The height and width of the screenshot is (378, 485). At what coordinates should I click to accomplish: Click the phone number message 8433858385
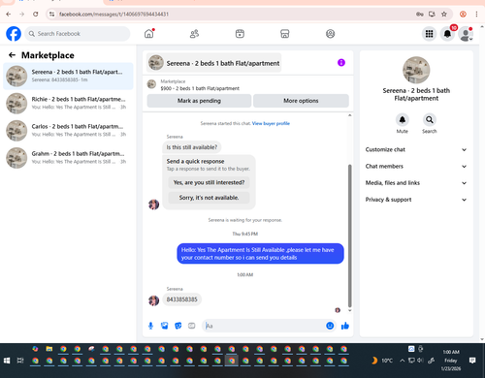pos(181,299)
